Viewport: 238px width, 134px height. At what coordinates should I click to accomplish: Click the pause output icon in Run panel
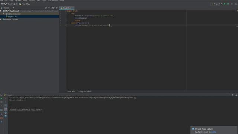click(x=1, y=106)
